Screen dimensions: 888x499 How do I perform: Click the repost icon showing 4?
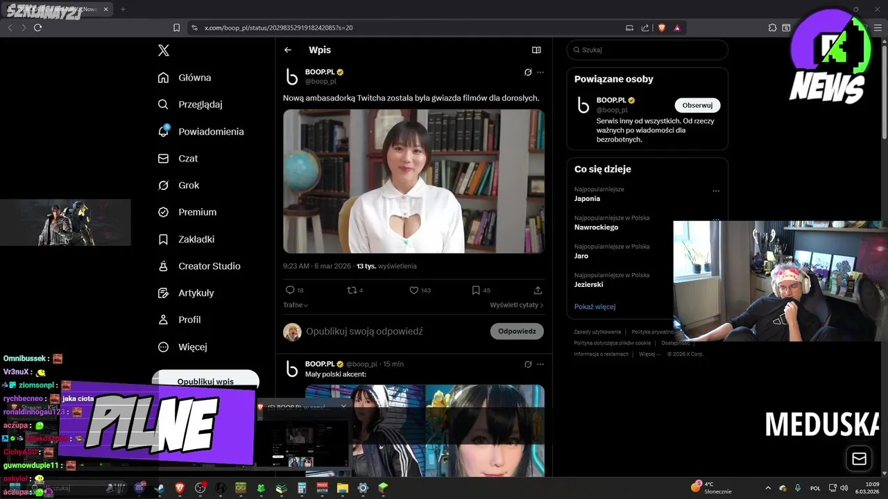pos(352,290)
